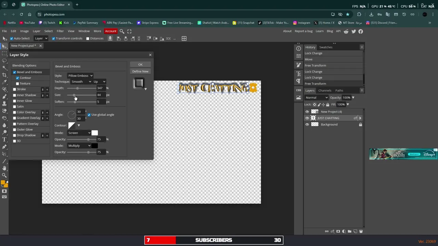Screen dimensions: 438x246
Task: Select the Crop tool
Action: 4,75
